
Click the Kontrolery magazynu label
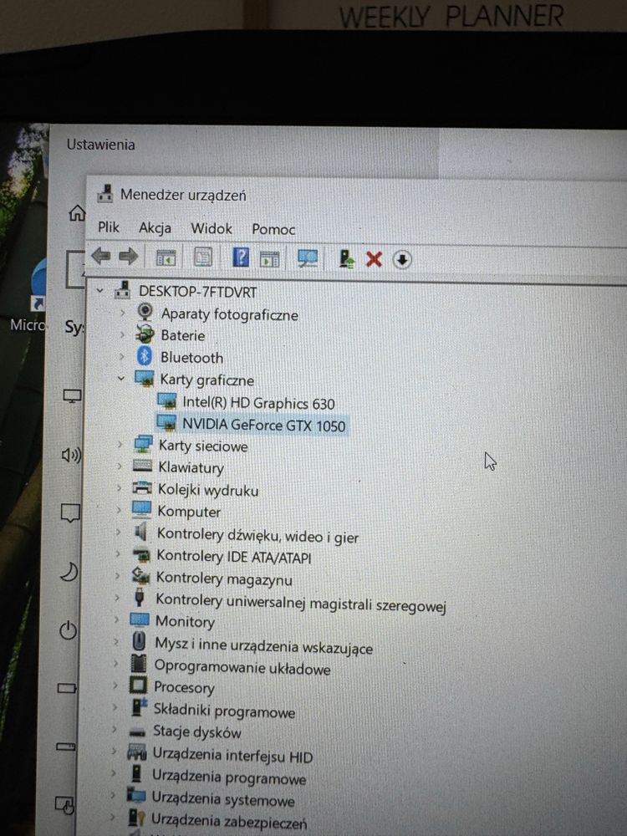[x=224, y=579]
